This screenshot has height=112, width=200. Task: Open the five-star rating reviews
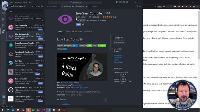coord(109,17)
